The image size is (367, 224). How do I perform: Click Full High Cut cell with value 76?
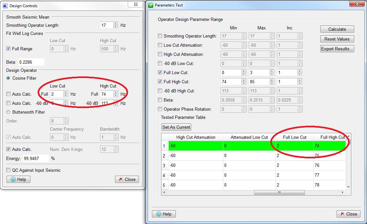330,165
